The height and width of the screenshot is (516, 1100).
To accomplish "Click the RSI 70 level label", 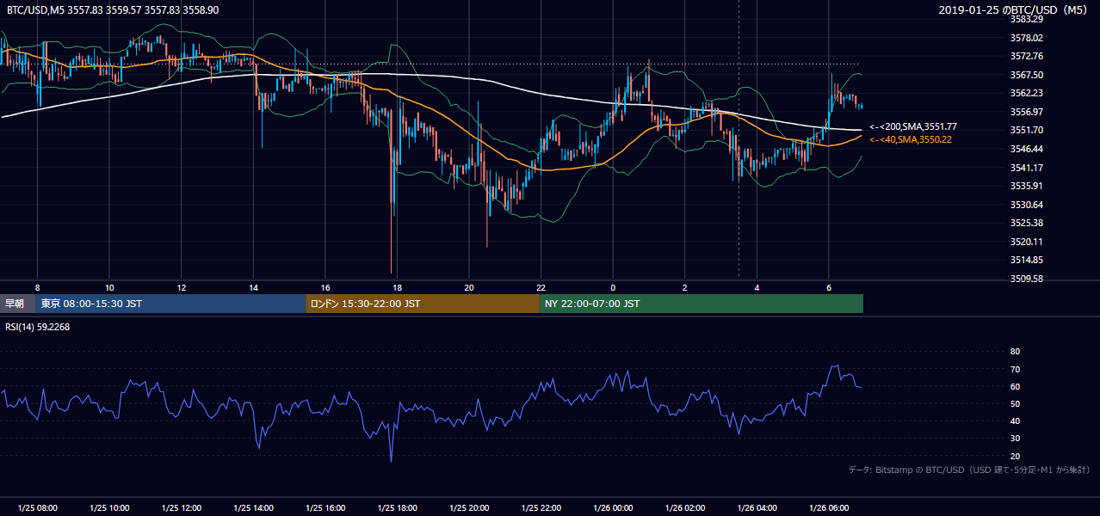I will [1015, 369].
